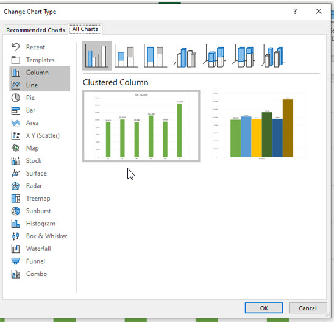Select the Pie chart category
The height and width of the screenshot is (323, 334).
(x=40, y=98)
